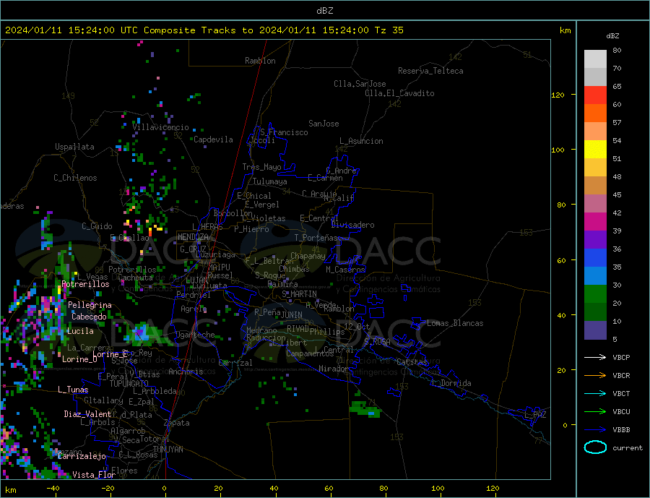Click the Lucila station label

(x=80, y=331)
